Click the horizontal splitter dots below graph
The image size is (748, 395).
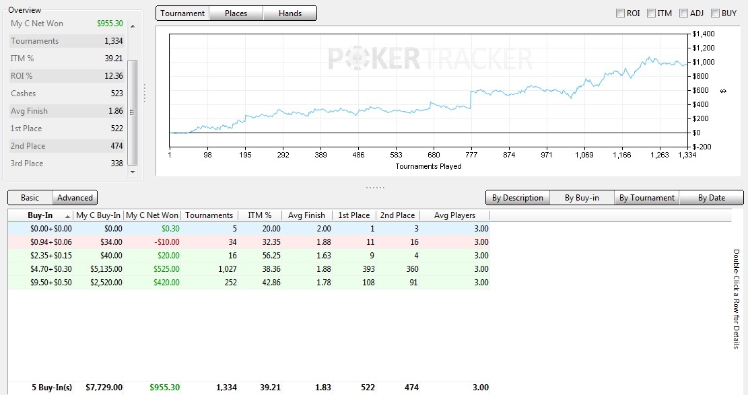(375, 188)
